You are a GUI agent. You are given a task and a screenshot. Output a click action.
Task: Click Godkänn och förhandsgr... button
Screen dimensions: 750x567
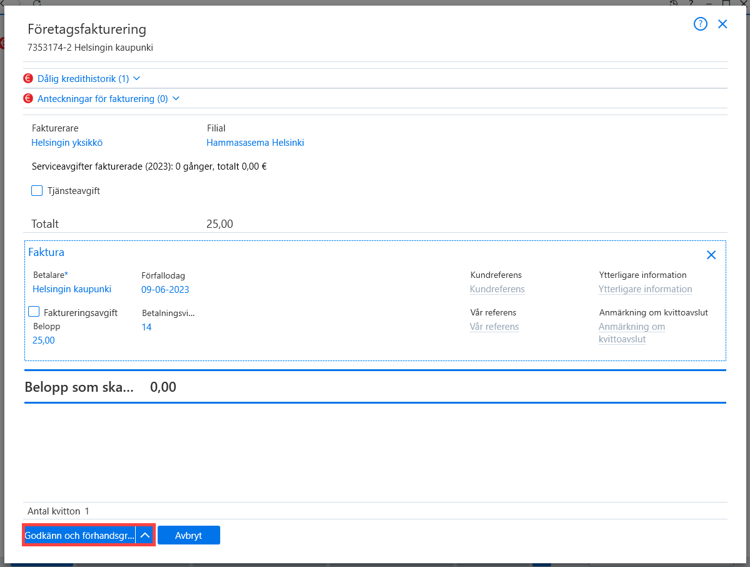(79, 536)
